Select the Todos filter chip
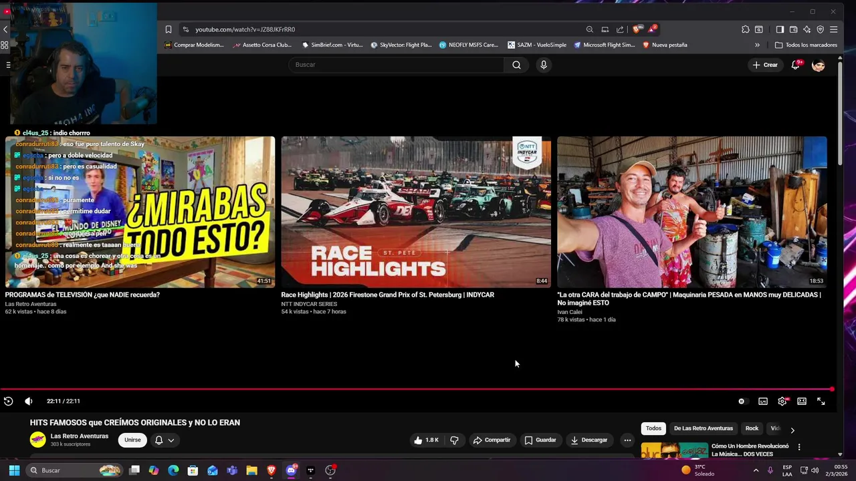Viewport: 856px width, 481px height. [653, 428]
